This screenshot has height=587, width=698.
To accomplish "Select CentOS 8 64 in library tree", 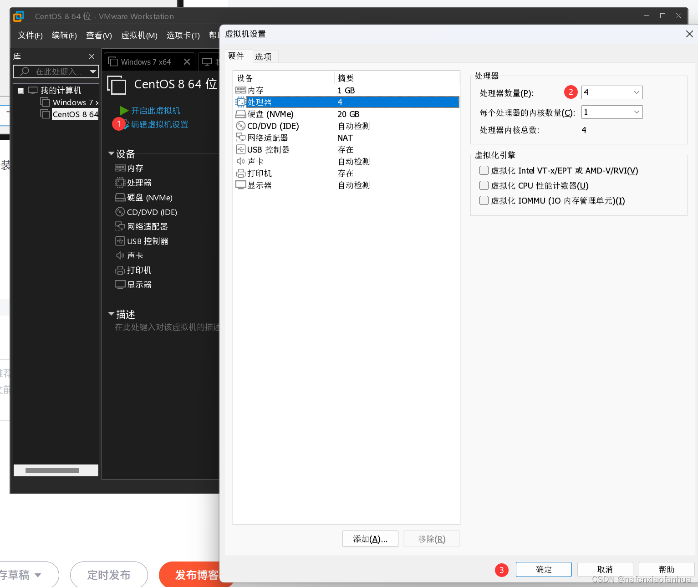I will tap(75, 114).
